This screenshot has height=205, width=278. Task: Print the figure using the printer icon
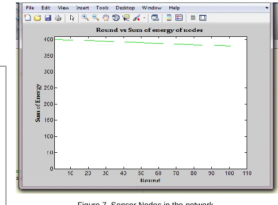click(58, 18)
